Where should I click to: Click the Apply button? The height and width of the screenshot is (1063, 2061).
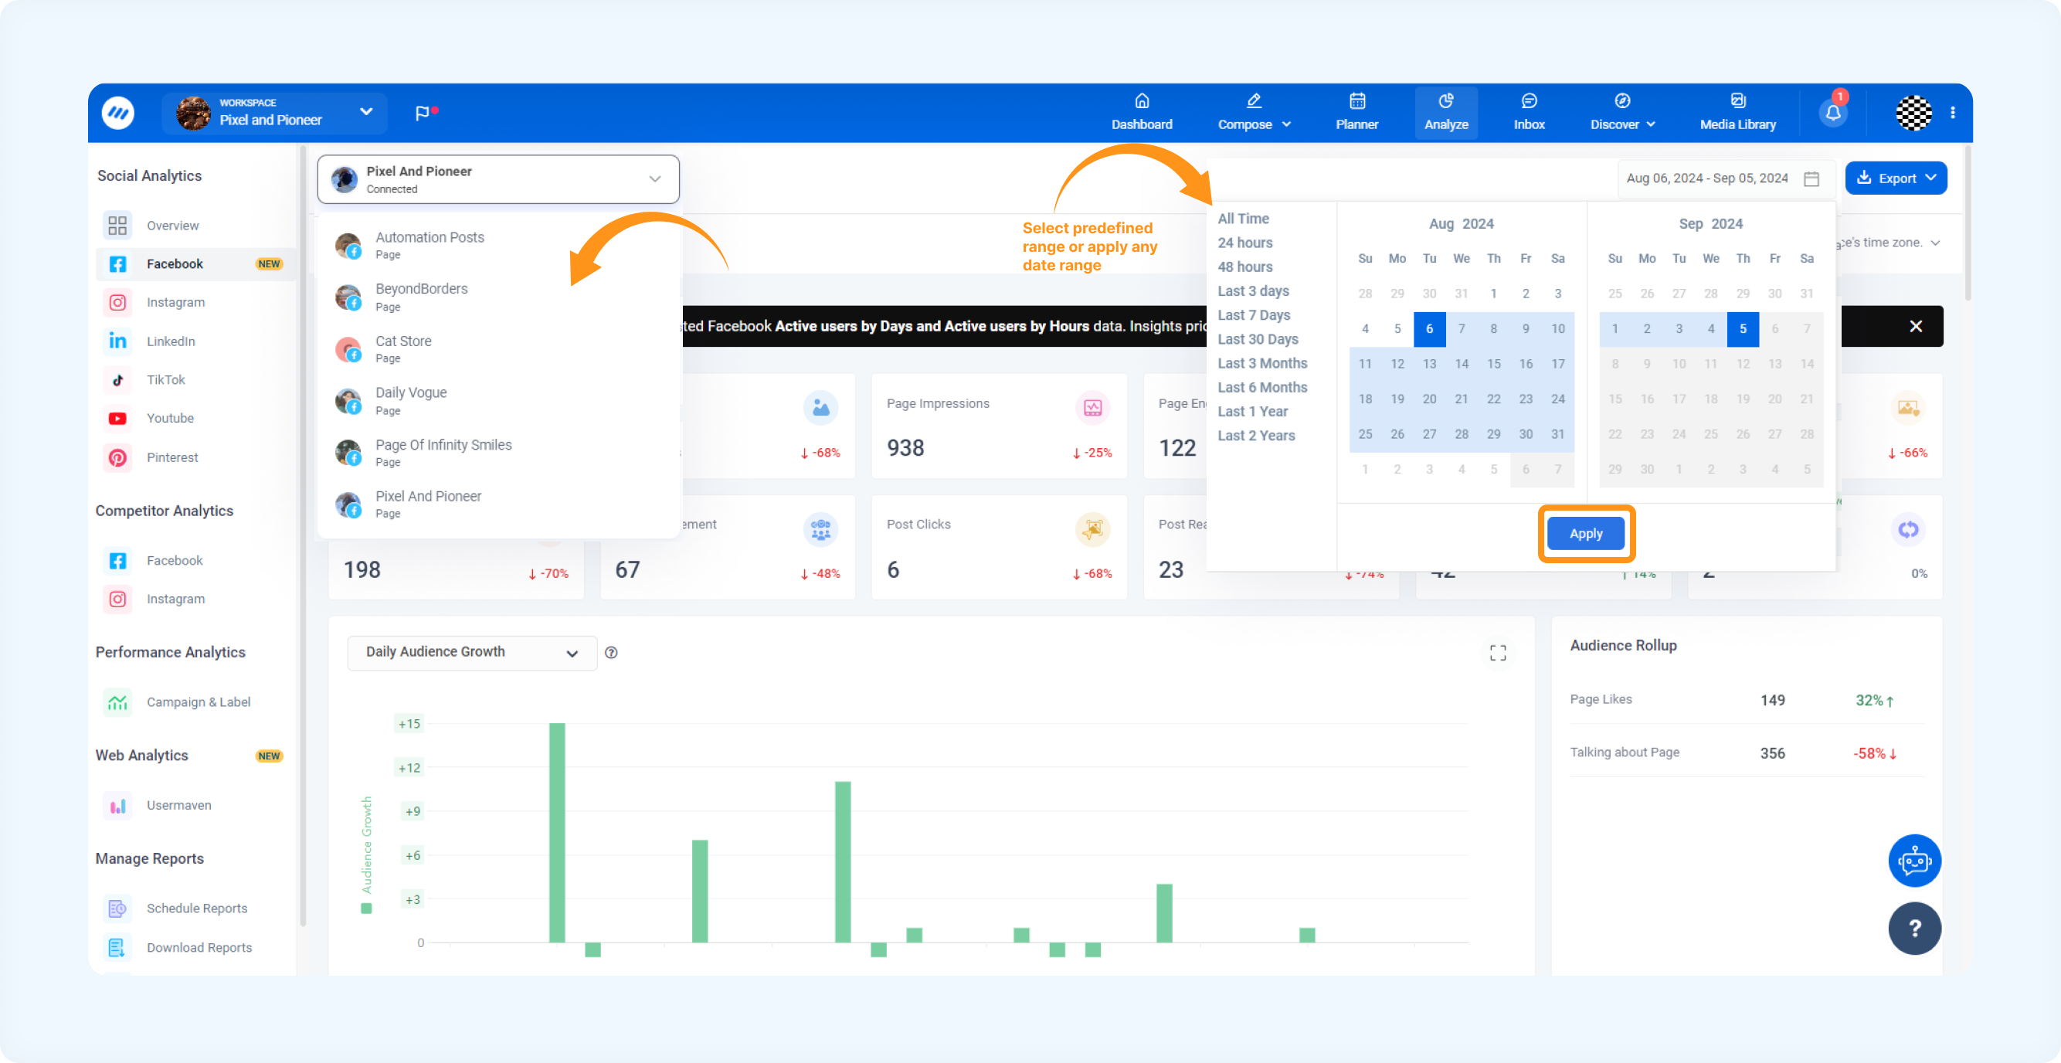(1585, 534)
